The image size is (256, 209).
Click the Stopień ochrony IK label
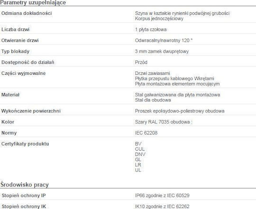(24, 206)
